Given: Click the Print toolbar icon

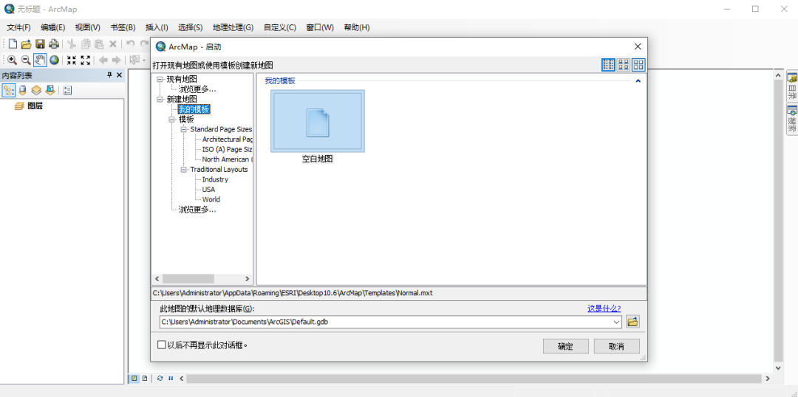Looking at the screenshot, I should [x=53, y=44].
